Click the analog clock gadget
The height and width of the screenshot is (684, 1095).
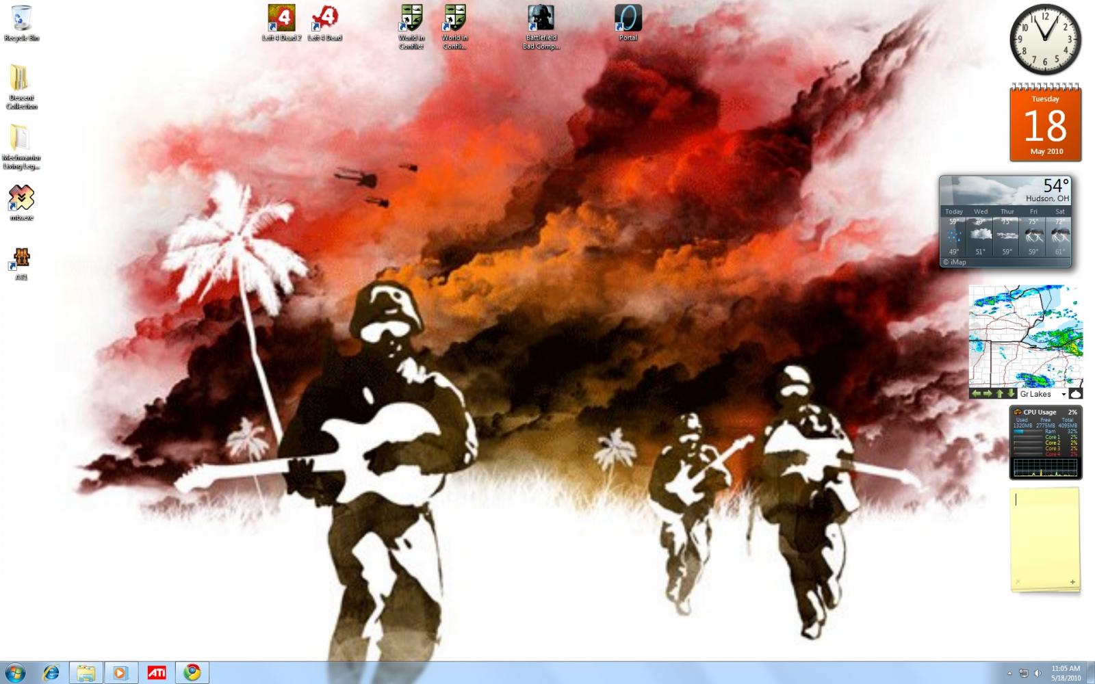1045,40
